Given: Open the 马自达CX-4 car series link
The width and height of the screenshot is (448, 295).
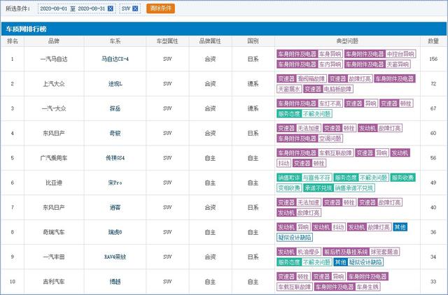Looking at the screenshot, I should 115,59.
